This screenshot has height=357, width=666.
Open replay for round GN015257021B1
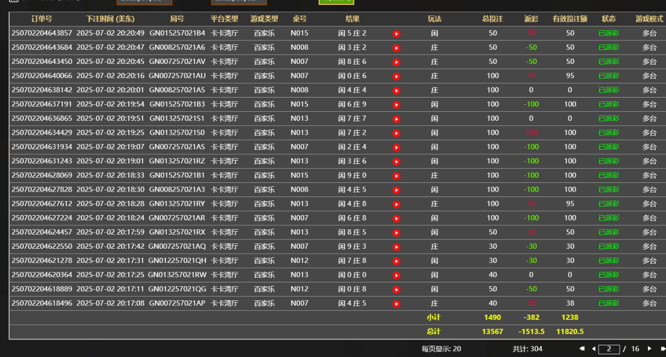pos(396,175)
